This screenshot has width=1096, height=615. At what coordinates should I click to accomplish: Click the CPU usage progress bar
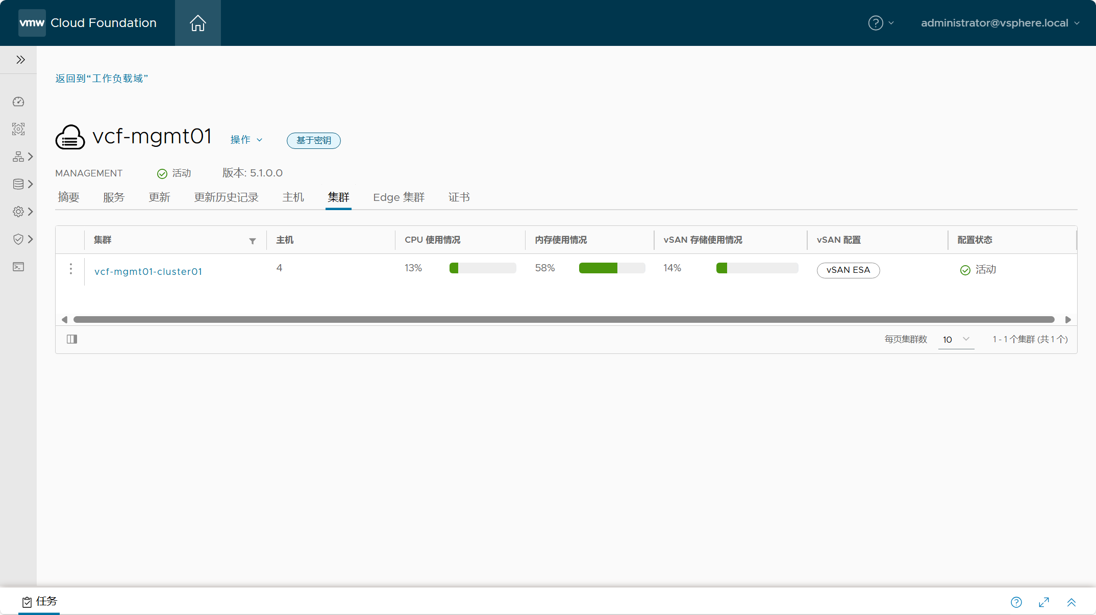click(483, 268)
